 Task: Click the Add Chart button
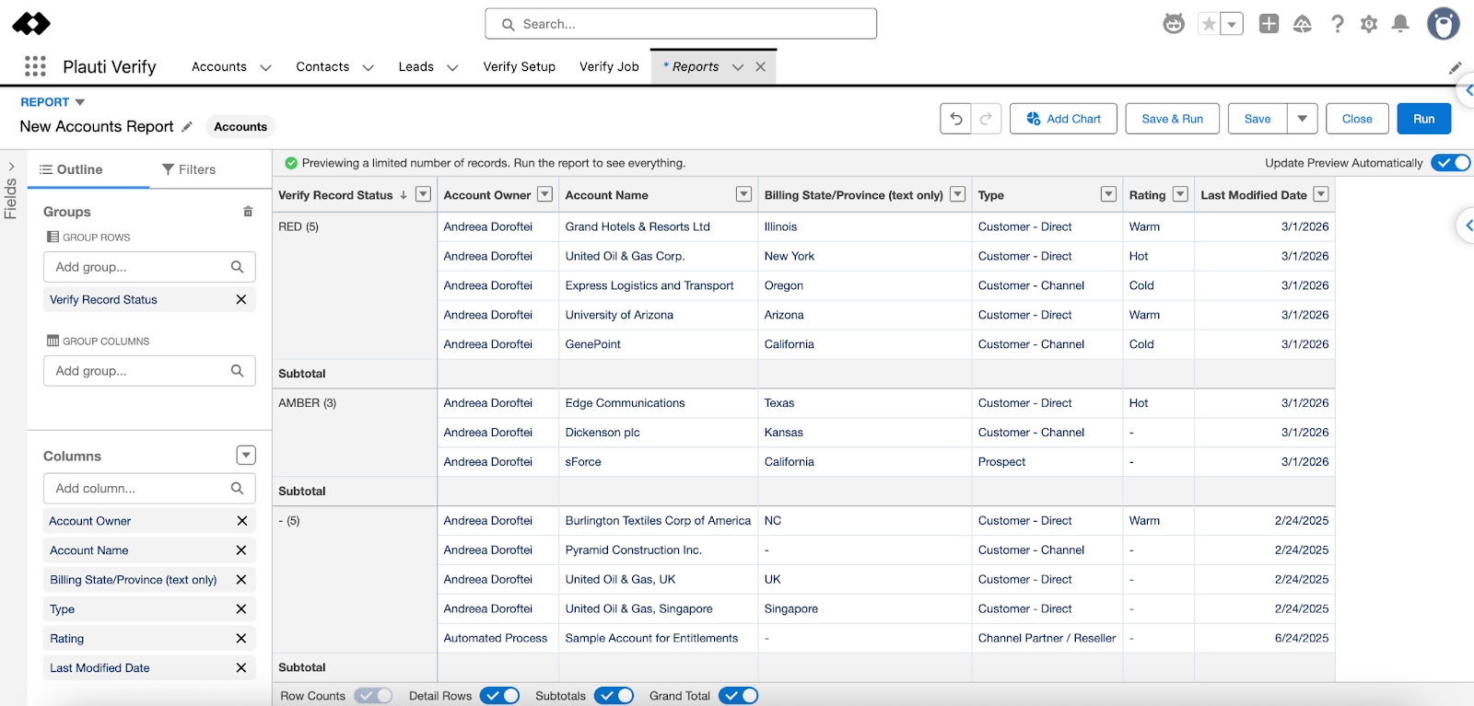pyautogui.click(x=1063, y=119)
